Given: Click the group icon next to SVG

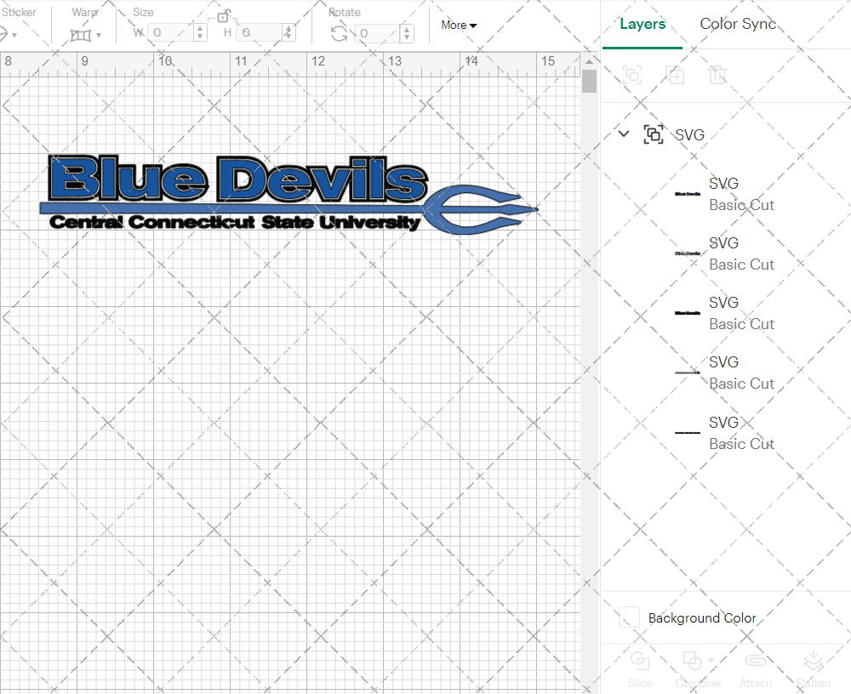Looking at the screenshot, I should pyautogui.click(x=654, y=134).
